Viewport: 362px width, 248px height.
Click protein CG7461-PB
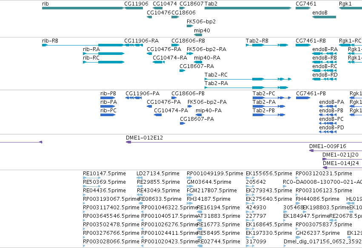(303, 98)
